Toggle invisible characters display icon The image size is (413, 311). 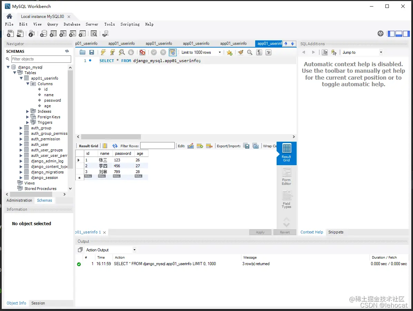pyautogui.click(x=259, y=52)
